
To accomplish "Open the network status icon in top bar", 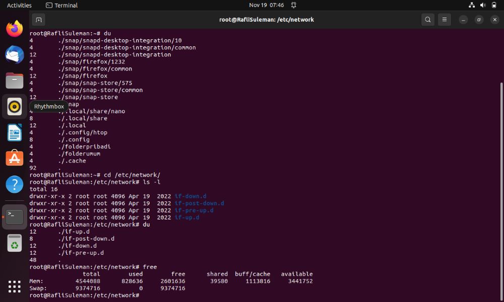I will coord(472,5).
